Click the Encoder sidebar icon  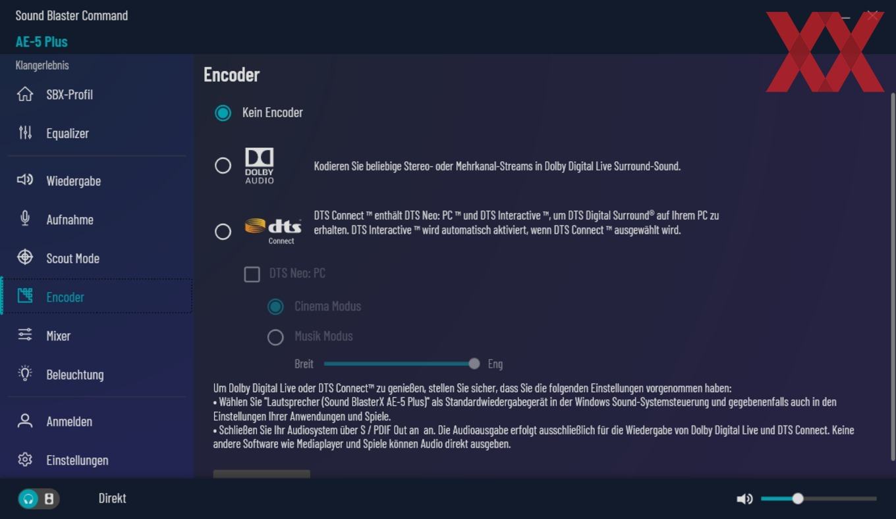[x=25, y=296]
